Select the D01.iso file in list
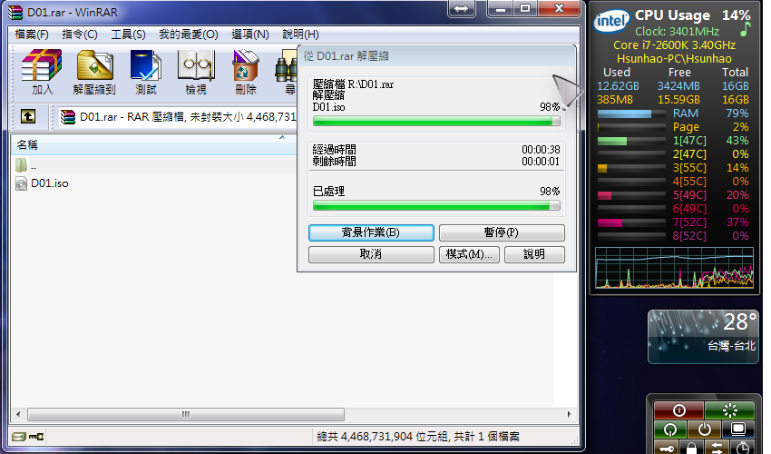Viewport: 771px width, 454px height. 50,183
